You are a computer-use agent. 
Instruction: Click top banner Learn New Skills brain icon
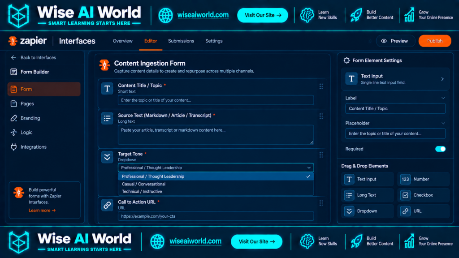point(307,15)
